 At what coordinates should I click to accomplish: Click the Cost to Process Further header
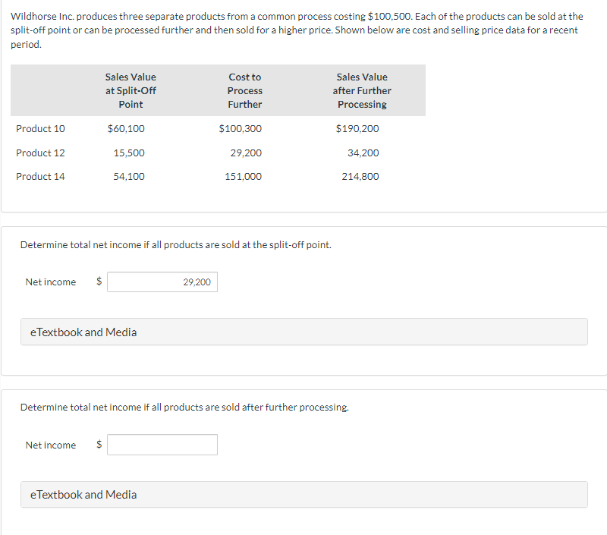click(244, 90)
